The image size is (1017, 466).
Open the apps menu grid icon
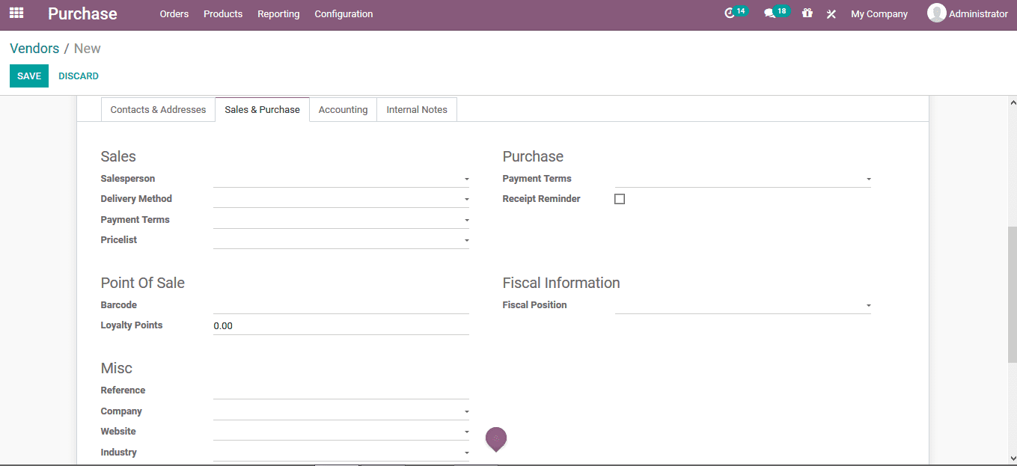pos(16,13)
